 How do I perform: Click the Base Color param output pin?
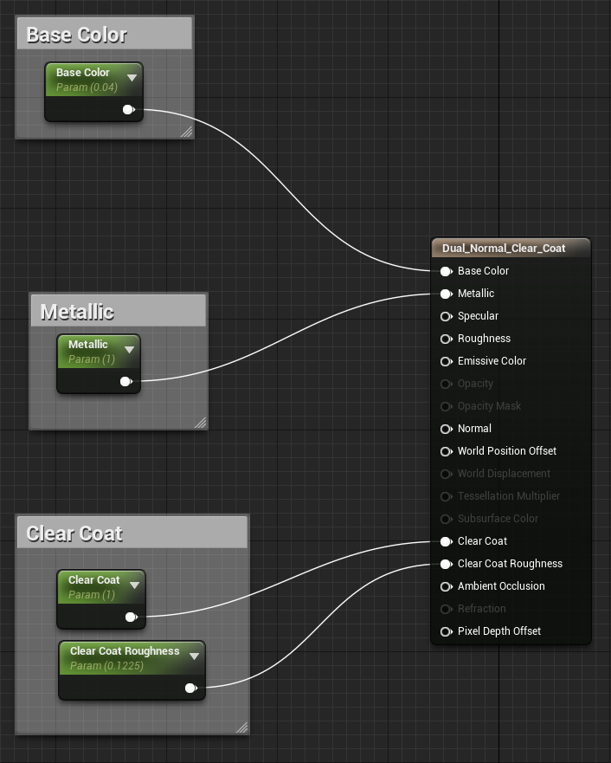[x=129, y=109]
